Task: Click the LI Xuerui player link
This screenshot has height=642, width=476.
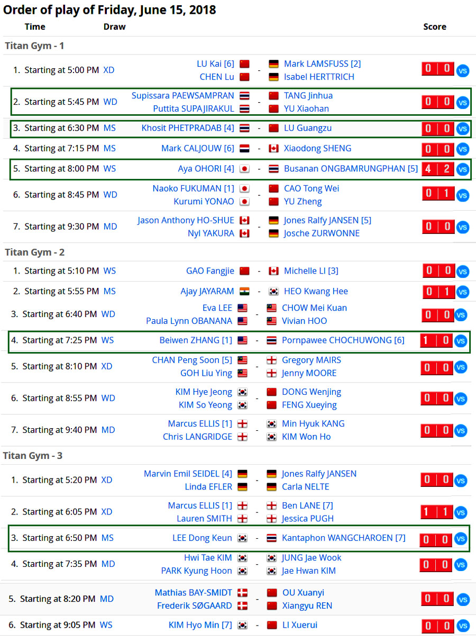Action: pos(300,625)
